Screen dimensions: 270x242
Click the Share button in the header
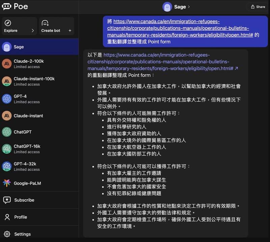[258, 7]
